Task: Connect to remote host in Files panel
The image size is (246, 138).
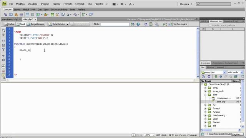Action: click(204, 76)
